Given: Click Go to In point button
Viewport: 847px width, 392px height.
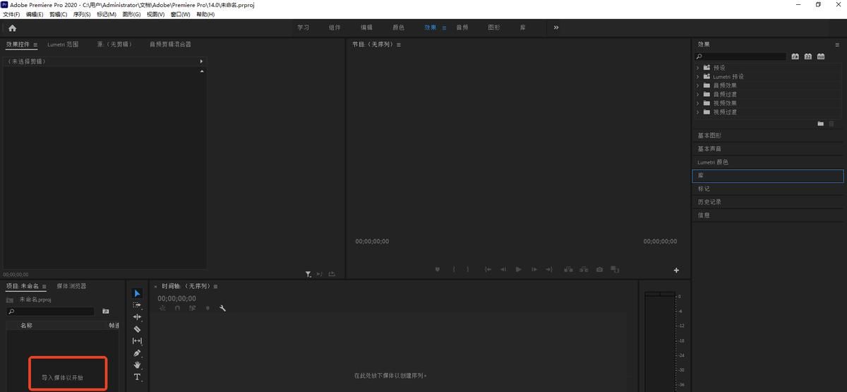Looking at the screenshot, I should pyautogui.click(x=487, y=269).
